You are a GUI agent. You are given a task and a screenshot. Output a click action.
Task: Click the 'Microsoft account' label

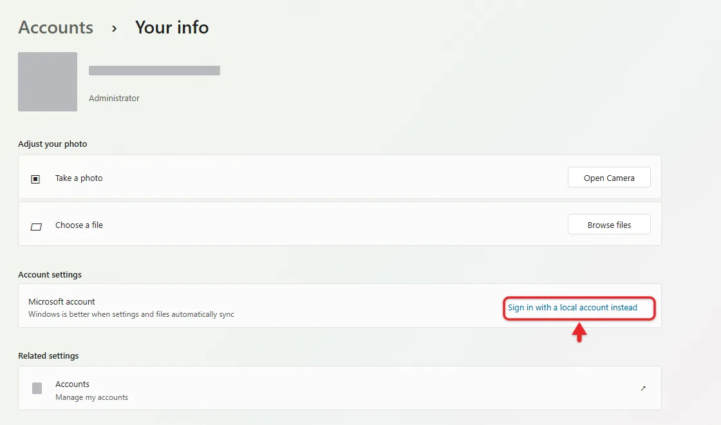[x=62, y=302]
